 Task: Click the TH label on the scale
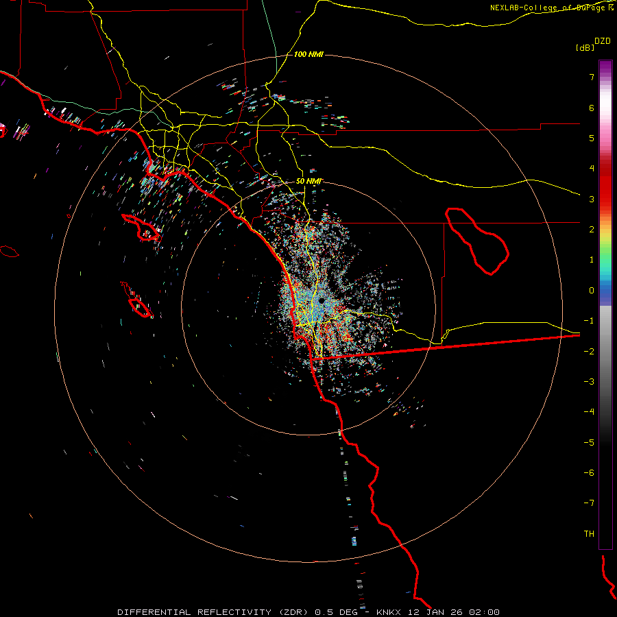pyautogui.click(x=589, y=534)
